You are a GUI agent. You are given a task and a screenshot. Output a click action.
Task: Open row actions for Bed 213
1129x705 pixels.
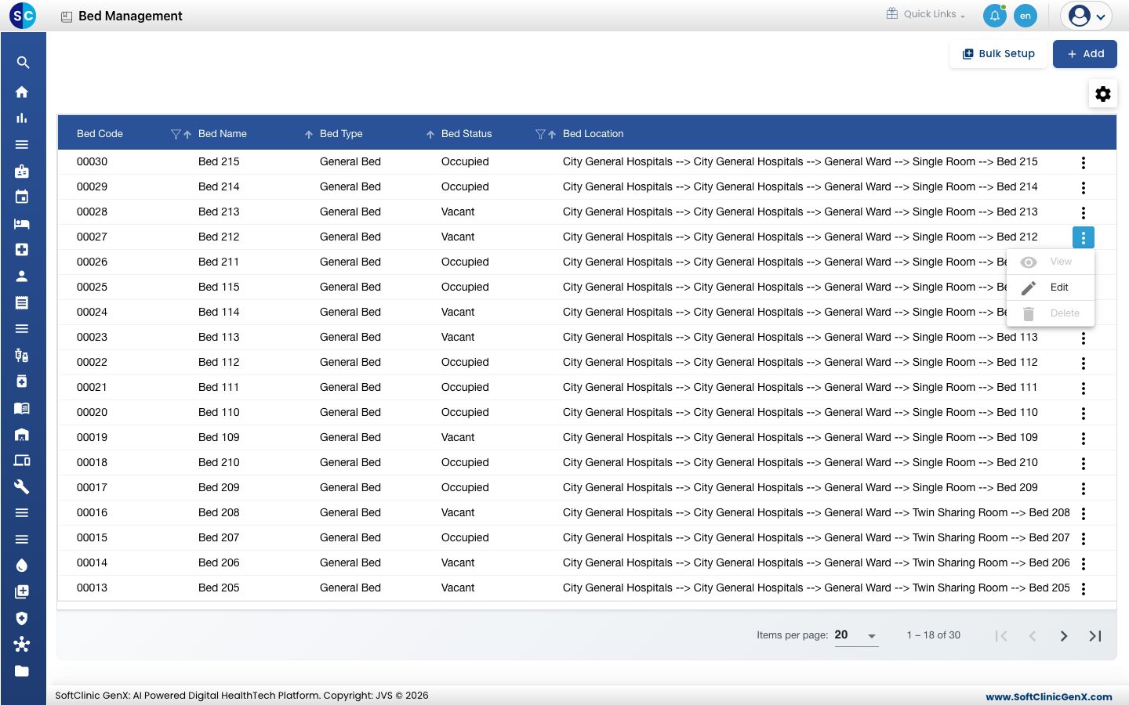(1084, 213)
